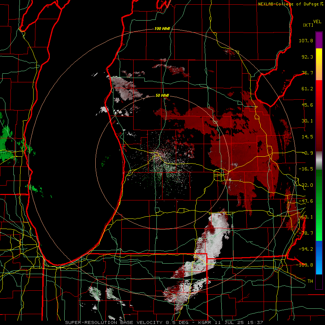Click the 92.3 velocity scale value
This screenshot has height=325, width=325.
307,57
